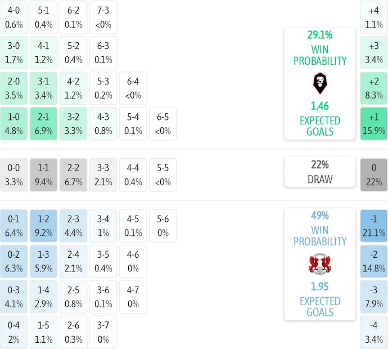Select the 4-0 scoreline cell
Viewport: 388px width, 349px height.
pyautogui.click(x=13, y=17)
